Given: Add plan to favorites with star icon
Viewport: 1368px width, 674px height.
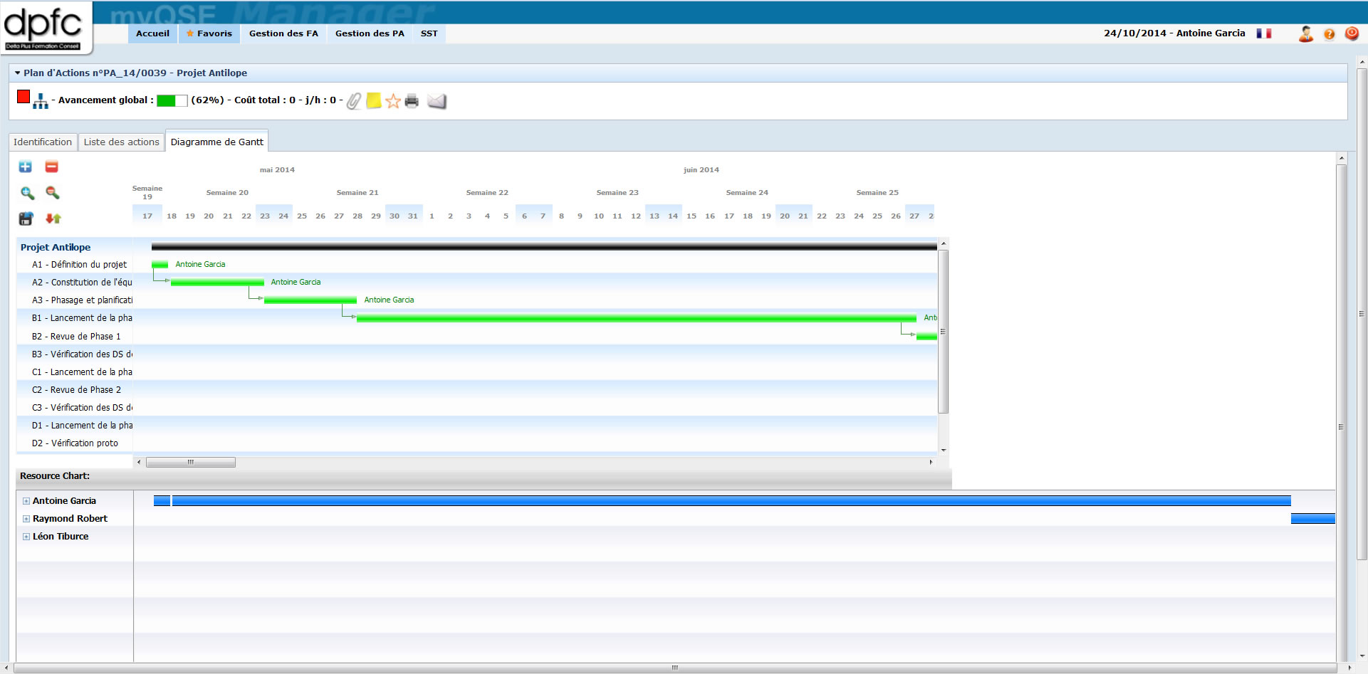Looking at the screenshot, I should [393, 101].
